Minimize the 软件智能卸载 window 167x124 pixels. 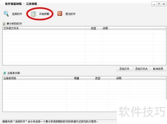pos(154,4)
